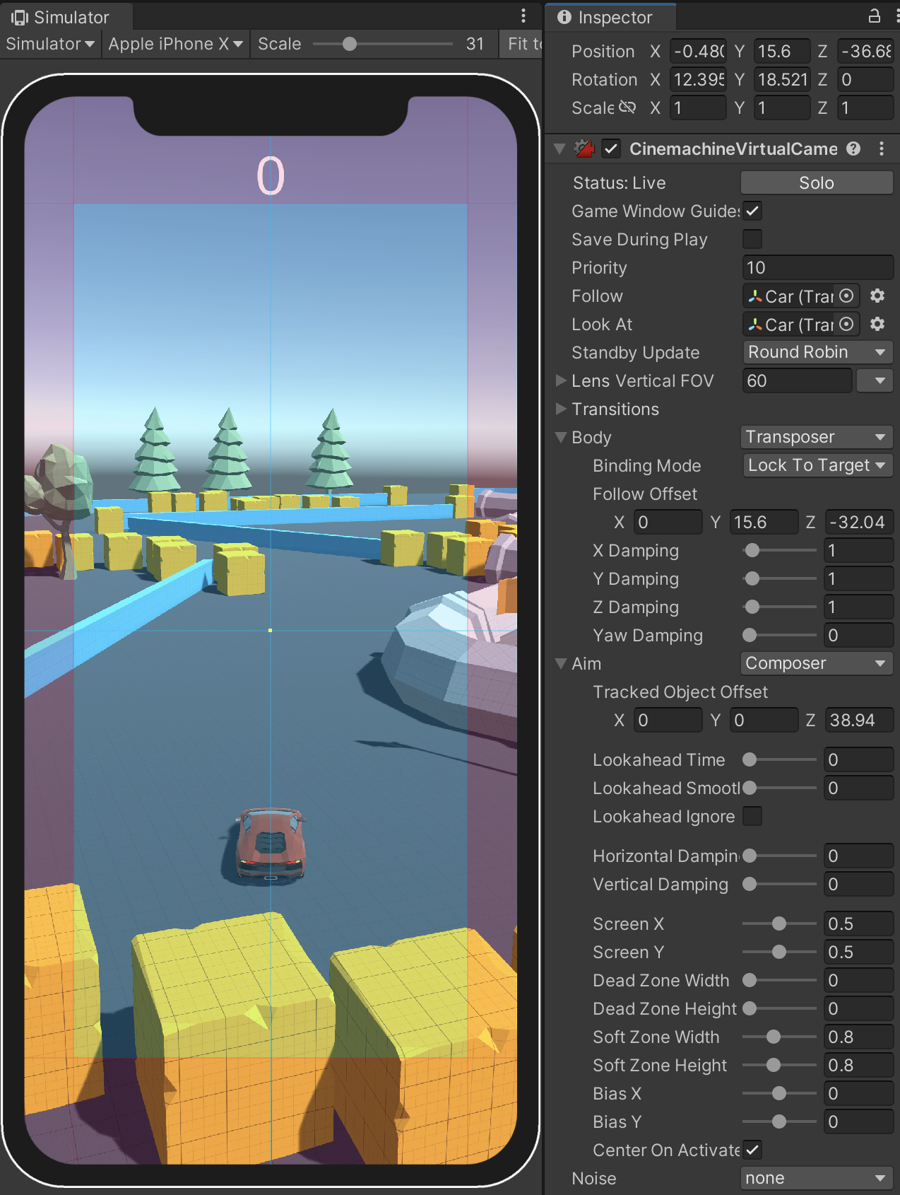The width and height of the screenshot is (900, 1195).
Task: Toggle the Scale constrained proportions link icon
Action: click(x=627, y=107)
